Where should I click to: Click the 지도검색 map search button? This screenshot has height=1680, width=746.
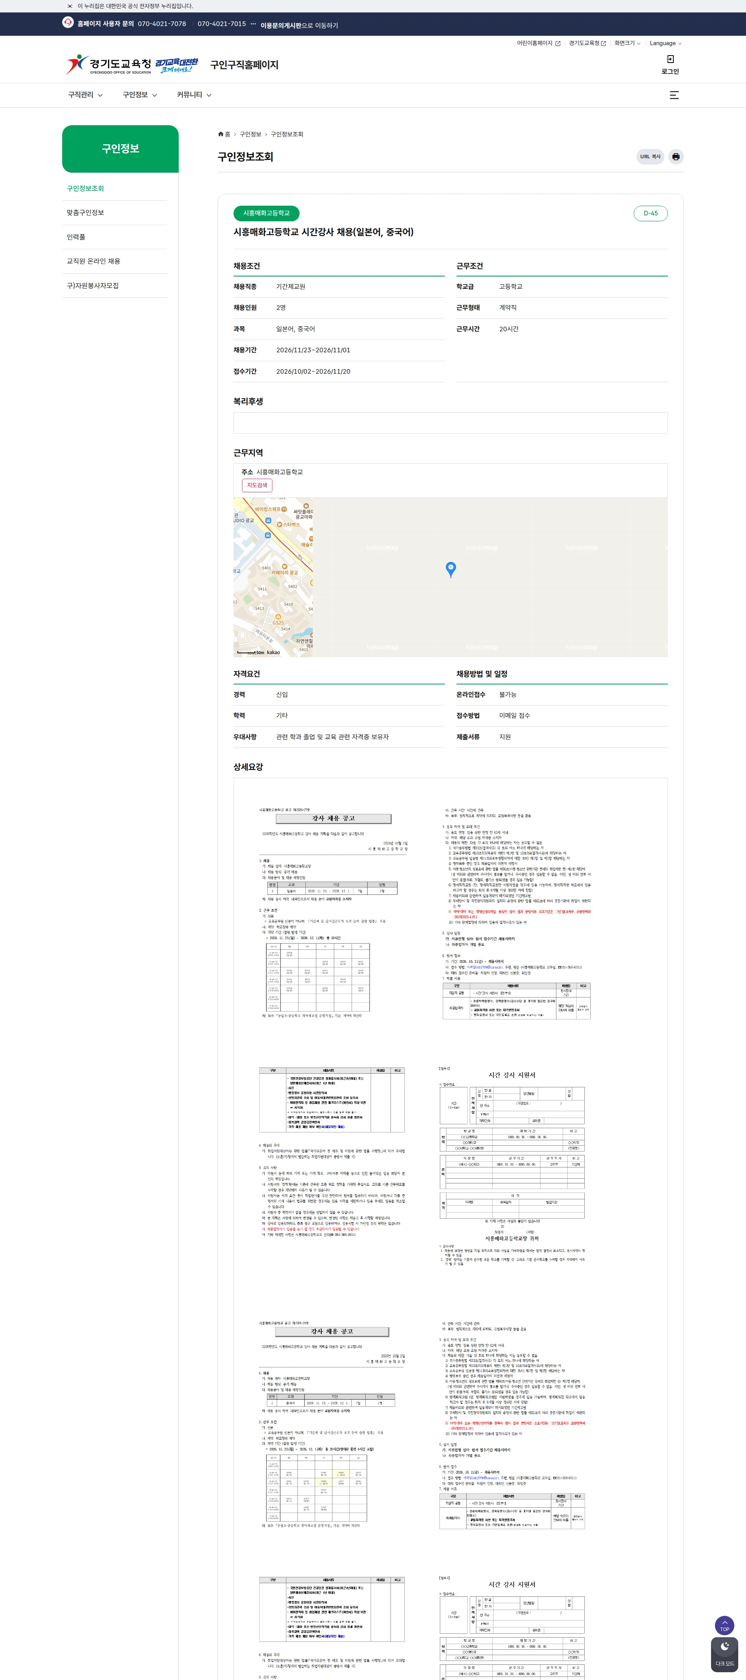click(257, 485)
